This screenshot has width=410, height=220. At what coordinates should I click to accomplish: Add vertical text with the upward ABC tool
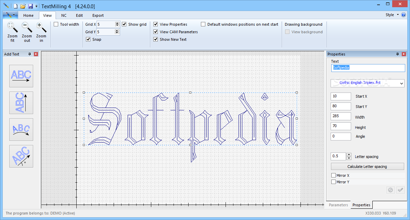(21, 103)
